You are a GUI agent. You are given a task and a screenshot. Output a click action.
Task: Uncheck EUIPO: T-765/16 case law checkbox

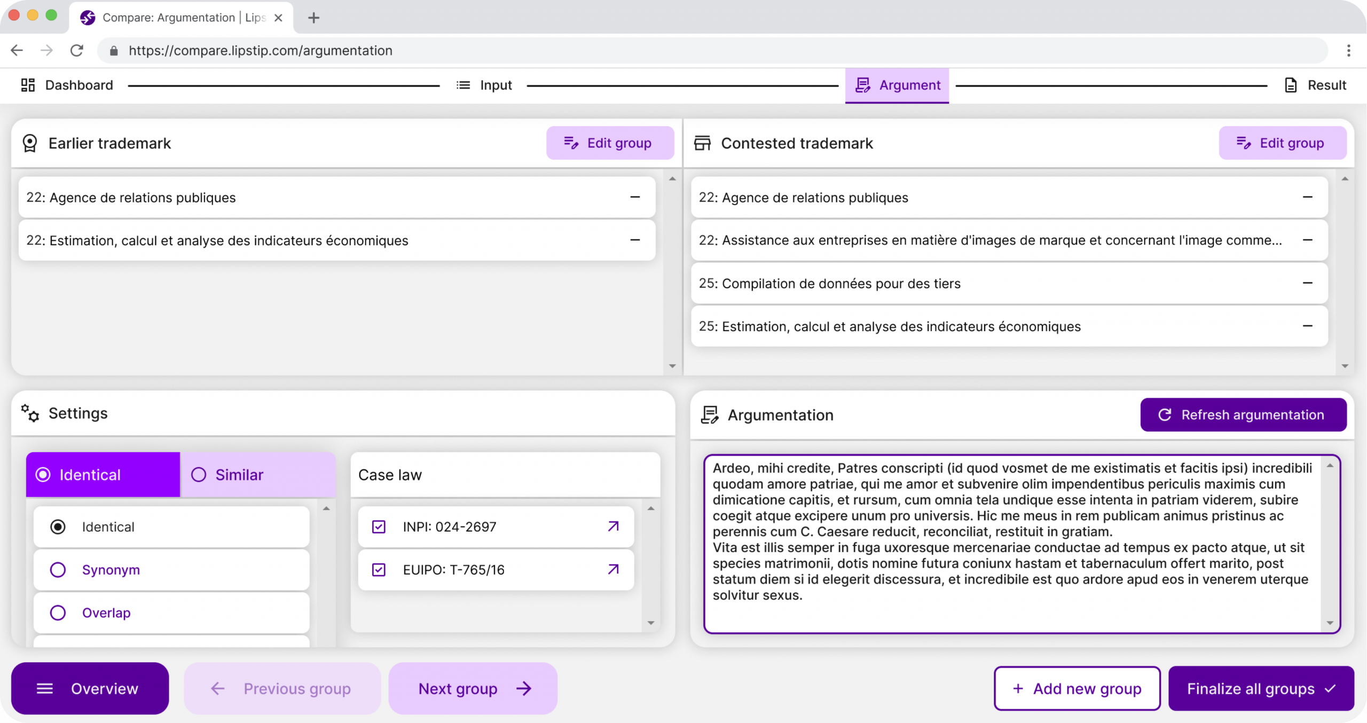[x=379, y=570]
